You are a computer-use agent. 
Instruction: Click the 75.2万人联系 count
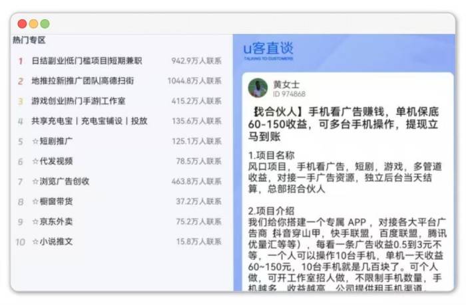[198, 222]
